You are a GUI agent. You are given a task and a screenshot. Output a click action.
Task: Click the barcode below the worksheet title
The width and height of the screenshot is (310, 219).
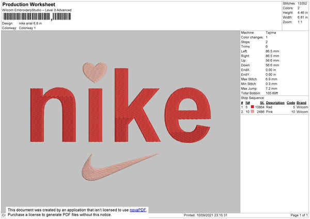pos(37,17)
